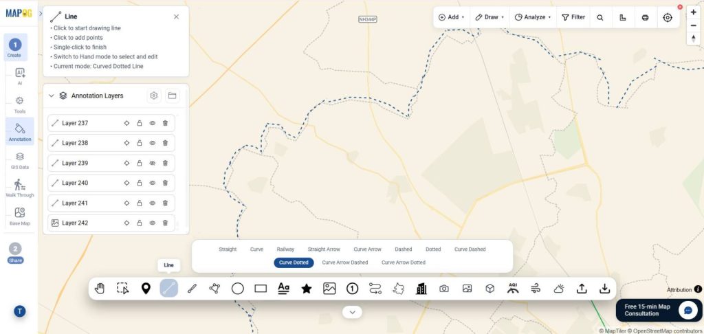704x334 pixels.
Task: Open Free 15-min Map Consultation chat
Action: tap(659, 310)
